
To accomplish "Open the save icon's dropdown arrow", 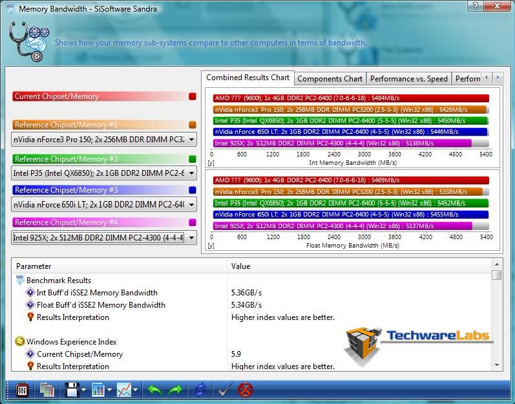I will [x=83, y=390].
